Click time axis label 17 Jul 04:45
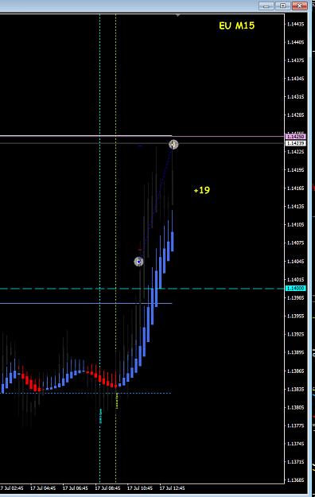Viewport: 315px width, 497px height. click(x=43, y=488)
